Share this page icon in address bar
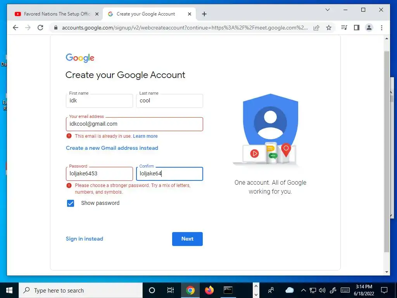397x298 pixels. pyautogui.click(x=316, y=28)
